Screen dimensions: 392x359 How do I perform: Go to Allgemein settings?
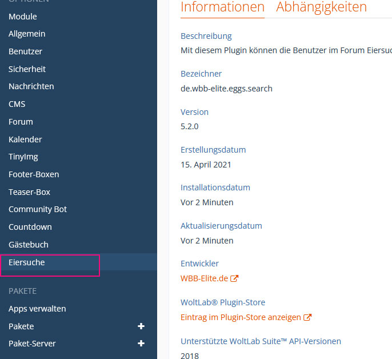point(27,34)
